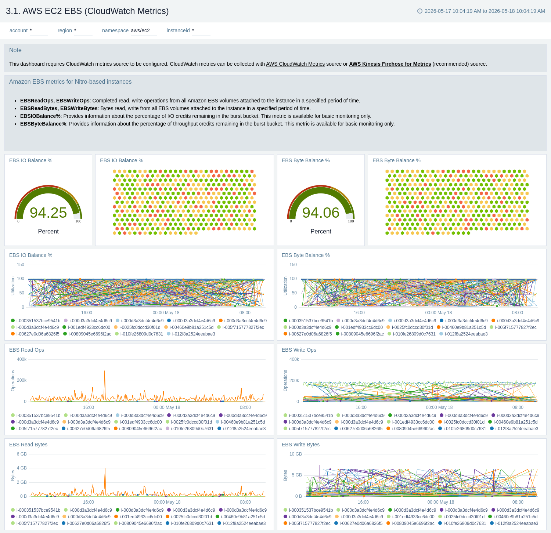
Task: Click the 00:00 May 18 label under EBS Read Ops
Action: point(167,407)
